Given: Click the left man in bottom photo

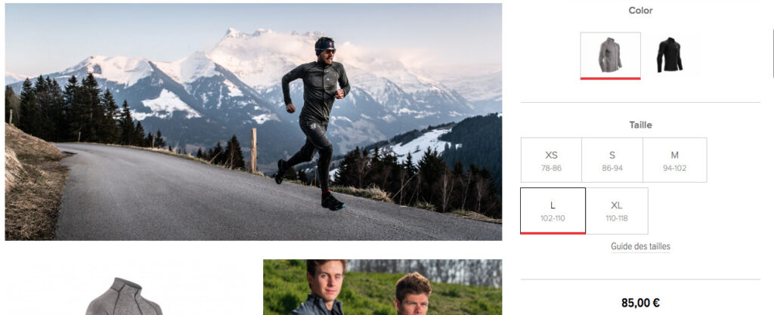Looking at the screenshot, I should (322, 287).
